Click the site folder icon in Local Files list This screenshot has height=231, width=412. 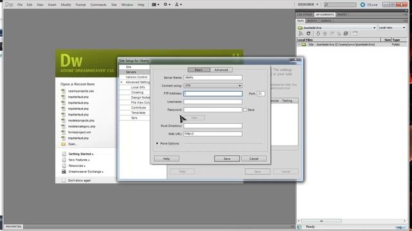[304, 44]
